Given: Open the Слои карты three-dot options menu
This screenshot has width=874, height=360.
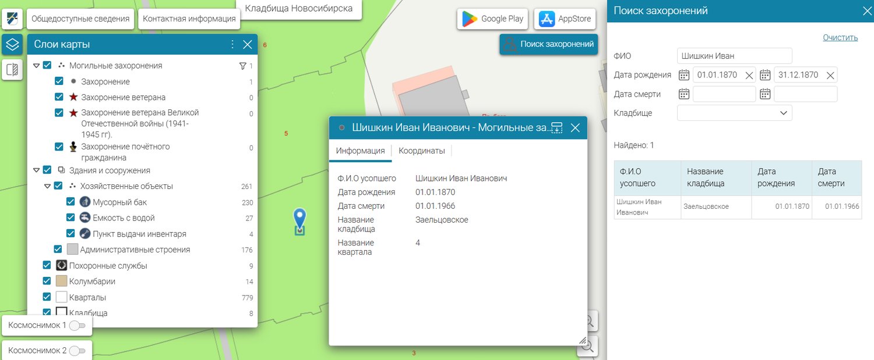Looking at the screenshot, I should [x=232, y=44].
